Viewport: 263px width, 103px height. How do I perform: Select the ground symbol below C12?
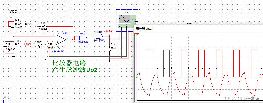pos(45,59)
